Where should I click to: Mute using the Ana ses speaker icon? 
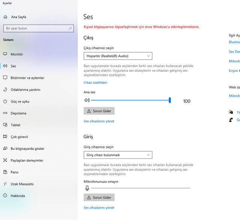point(87,100)
